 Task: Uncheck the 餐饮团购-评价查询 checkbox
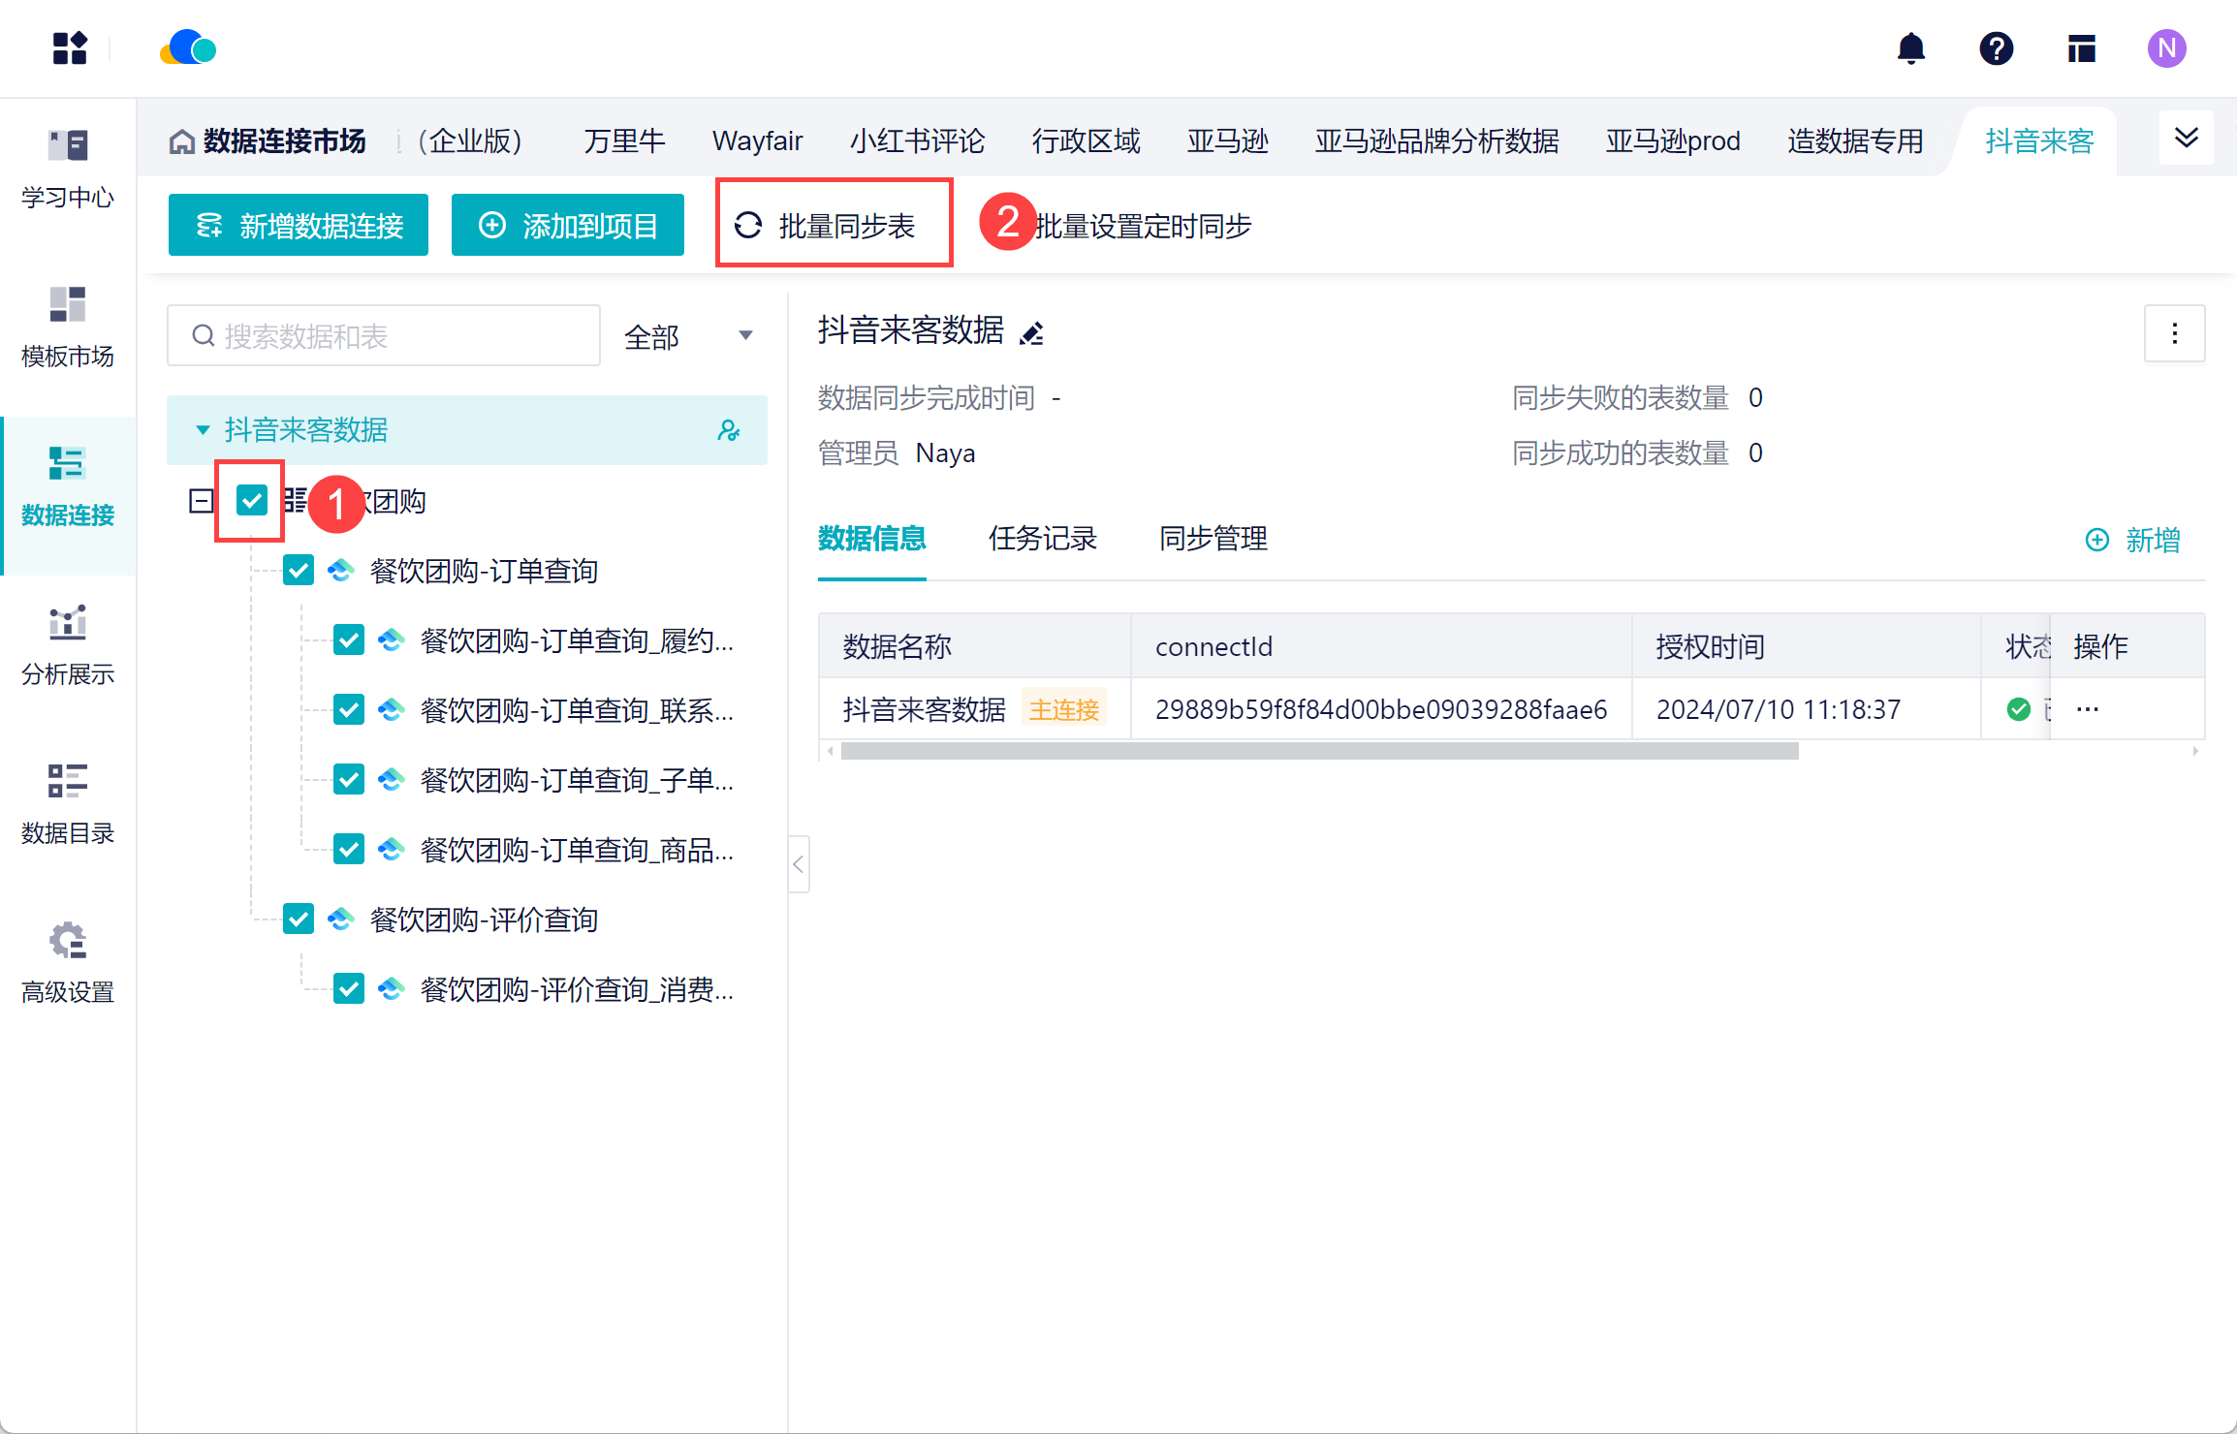[299, 920]
